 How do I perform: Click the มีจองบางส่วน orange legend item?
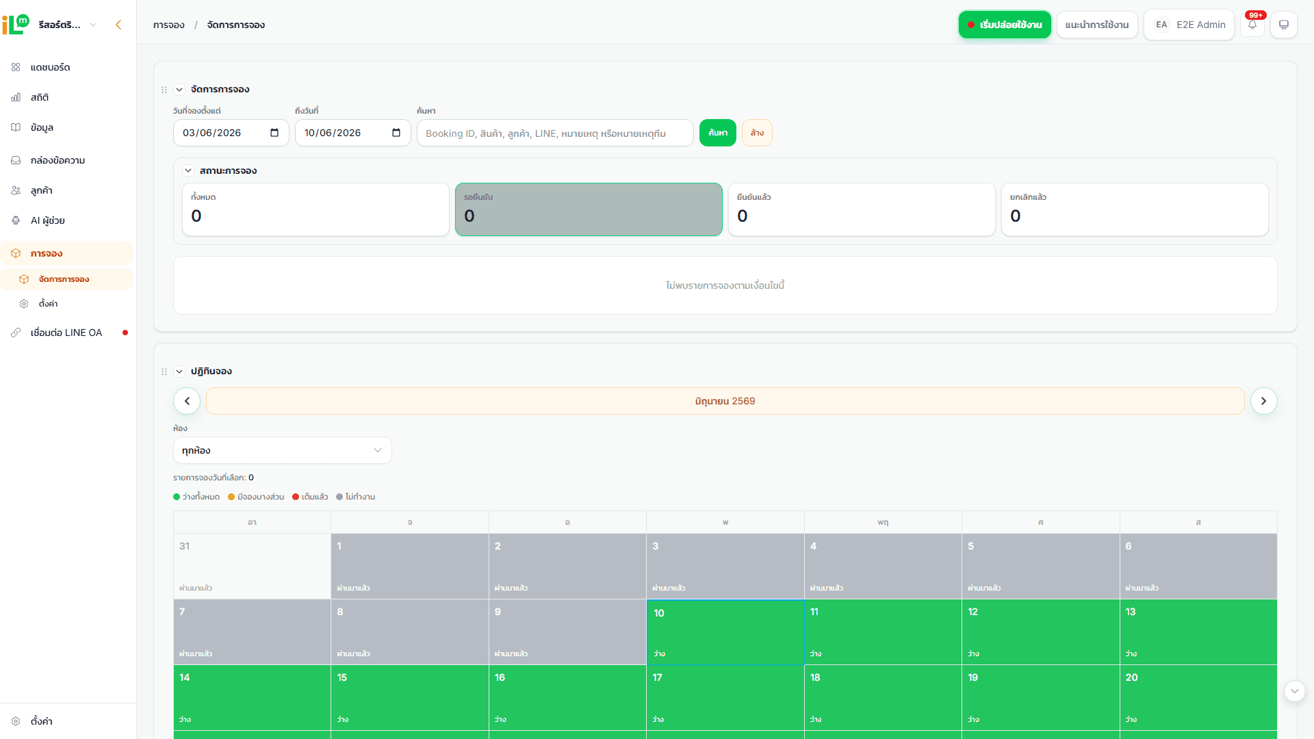[x=256, y=497]
